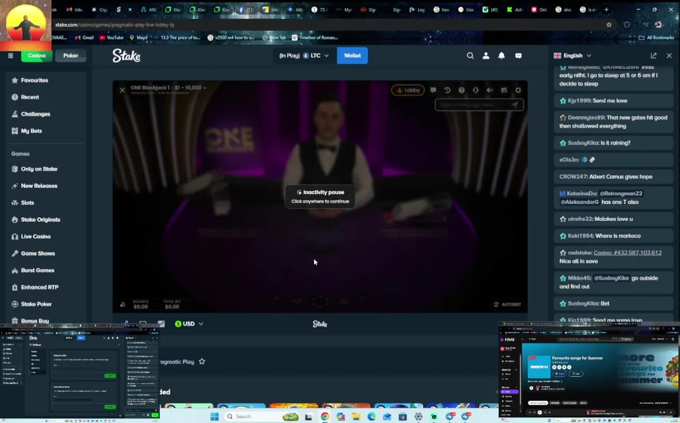Image resolution: width=680 pixels, height=423 pixels.
Task: Enable AUTOBET in the game
Action: click(507, 304)
